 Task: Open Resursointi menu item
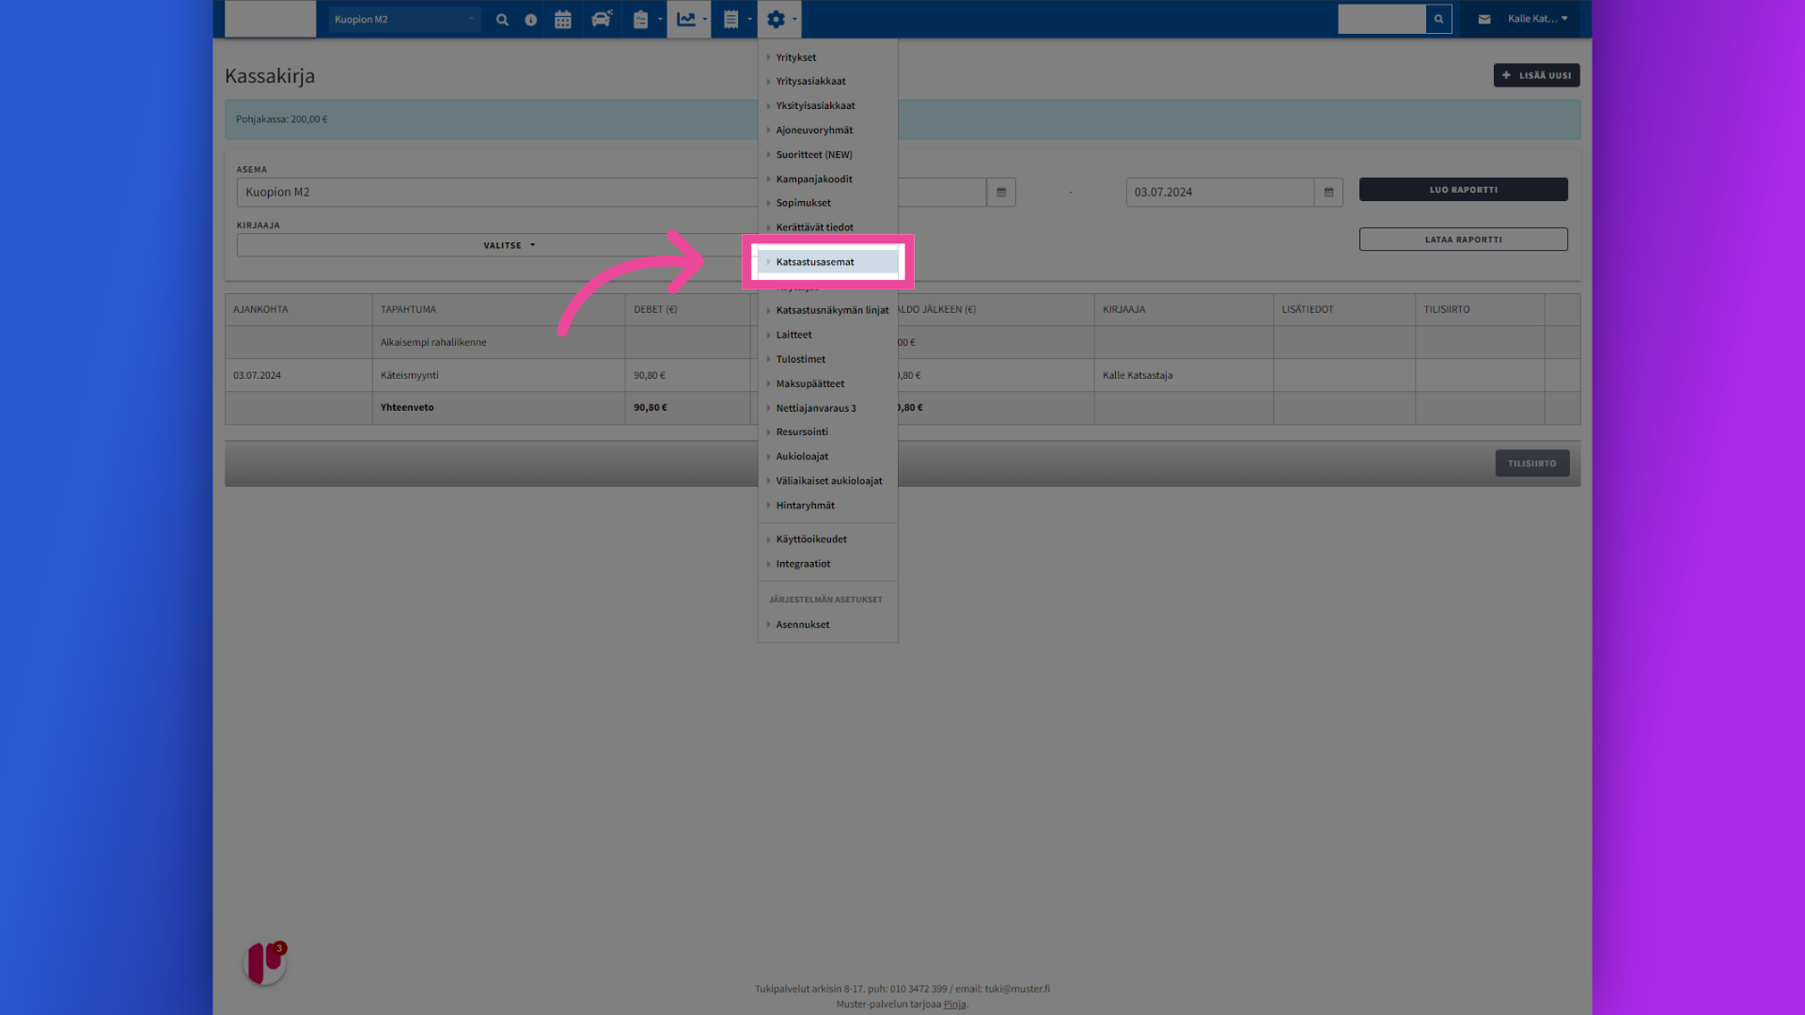(x=802, y=432)
